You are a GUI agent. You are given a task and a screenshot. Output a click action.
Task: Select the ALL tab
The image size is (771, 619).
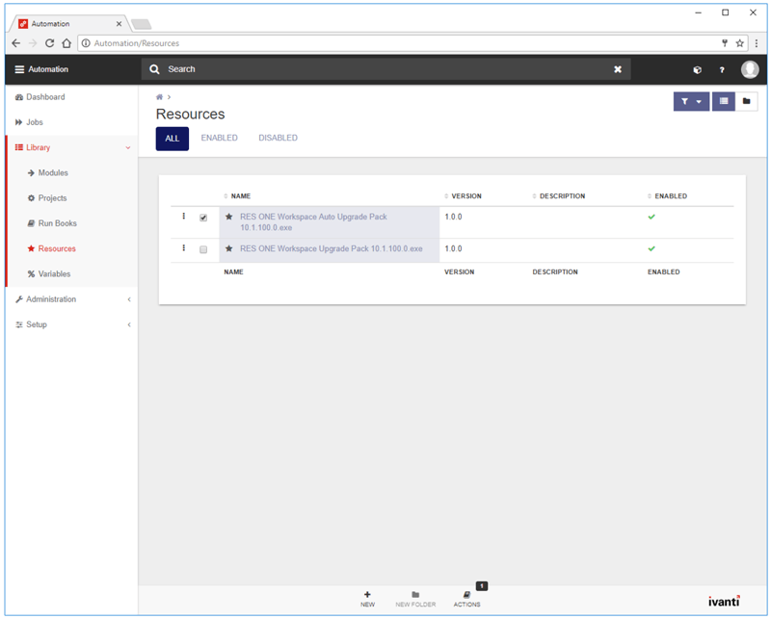173,139
